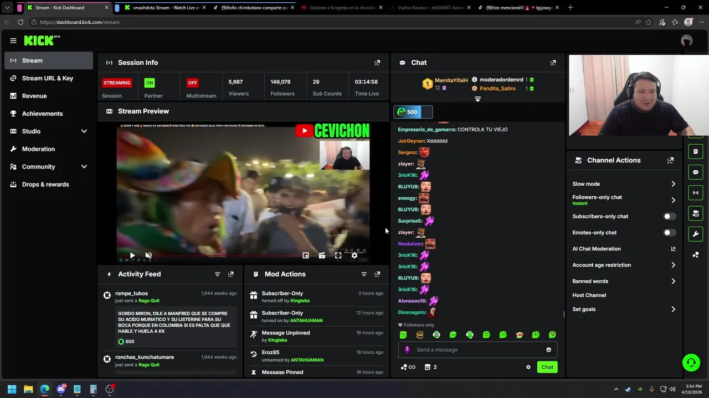This screenshot has height=398, width=709.
Task: Open the hamburger menu next to Kick logo
Action: [x=13, y=40]
